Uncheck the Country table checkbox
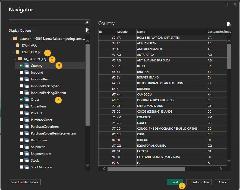Screen dimensions: 240x190 coord(21,65)
